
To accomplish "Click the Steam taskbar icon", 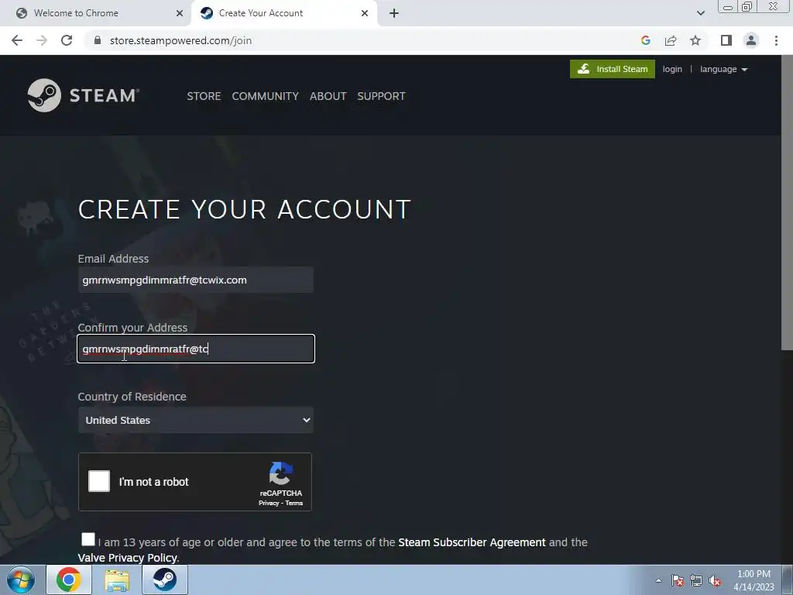I will [165, 580].
